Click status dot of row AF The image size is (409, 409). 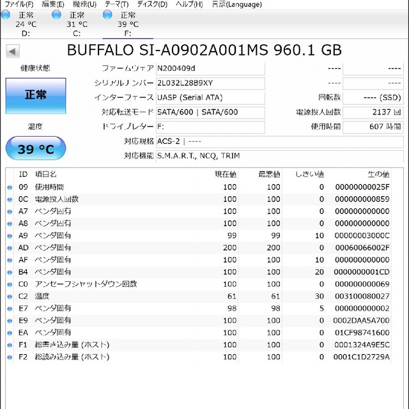10,260
